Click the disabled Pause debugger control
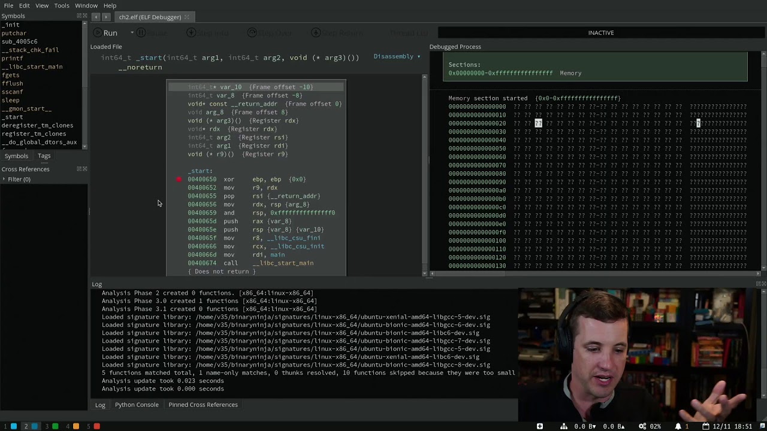 tap(153, 33)
